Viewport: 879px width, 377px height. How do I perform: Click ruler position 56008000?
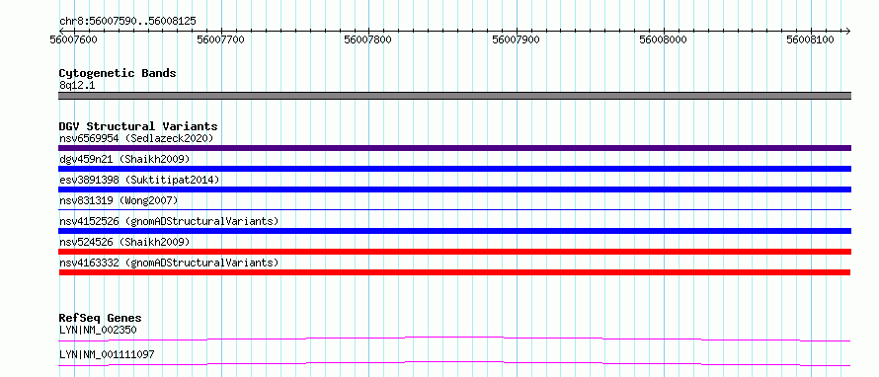663,39
